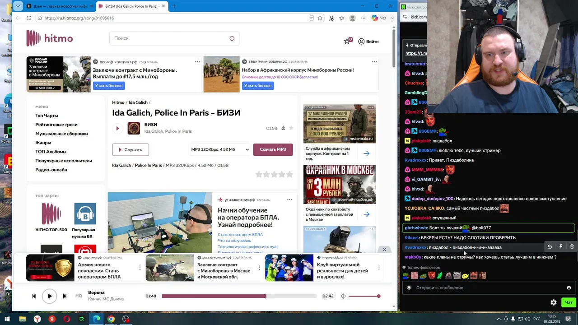The height and width of the screenshot is (325, 578).
Task: Open options dots on the утцзащитник ad
Action: (289, 200)
